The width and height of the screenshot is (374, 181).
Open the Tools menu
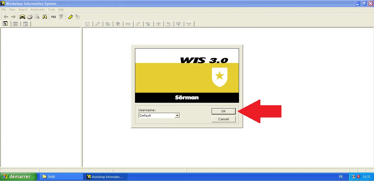[51, 10]
